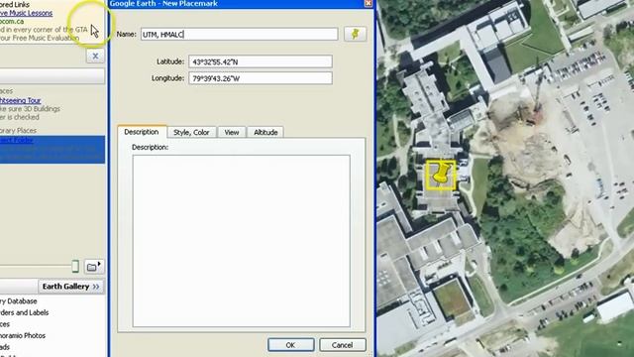
Task: Select the Panoramio Photos layer
Action: pos(23,335)
